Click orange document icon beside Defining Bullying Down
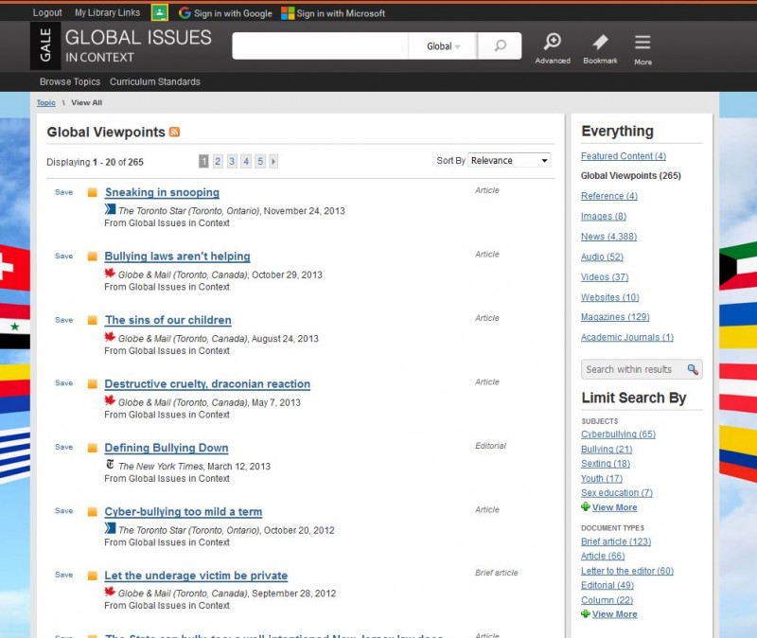The height and width of the screenshot is (638, 757). [x=92, y=448]
